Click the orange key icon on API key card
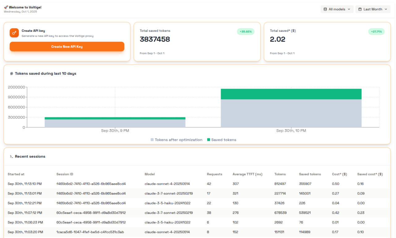 [x=14, y=32]
